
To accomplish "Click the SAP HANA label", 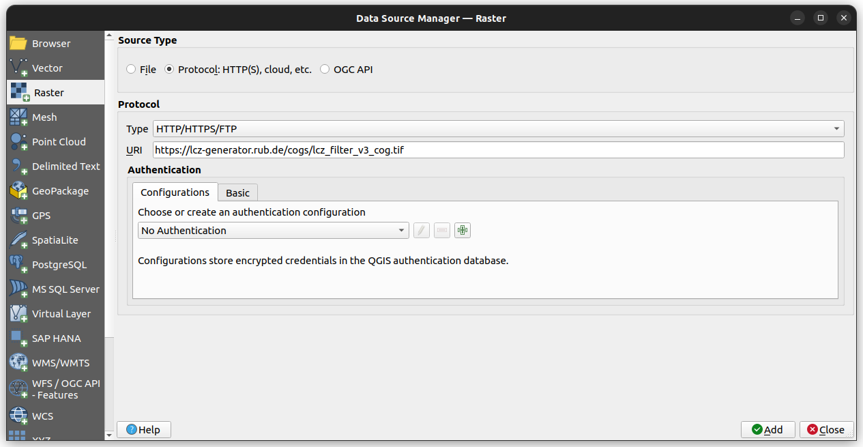I will click(x=57, y=338).
